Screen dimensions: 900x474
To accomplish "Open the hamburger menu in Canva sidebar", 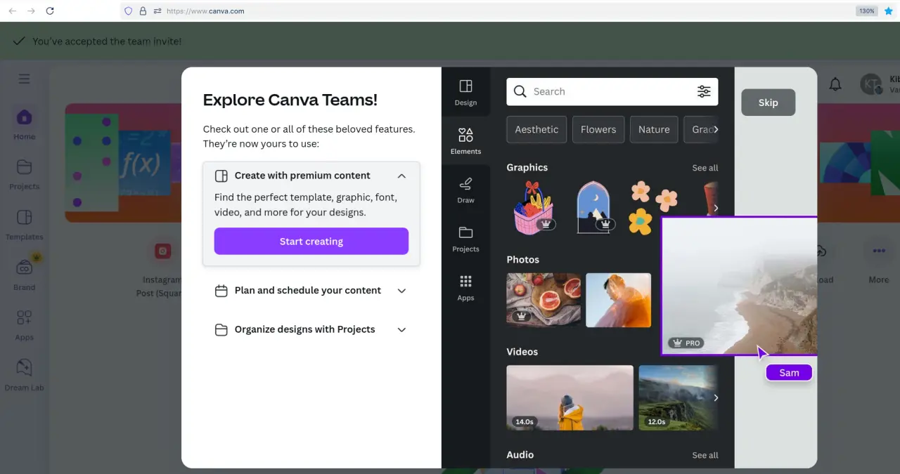I will (x=25, y=79).
